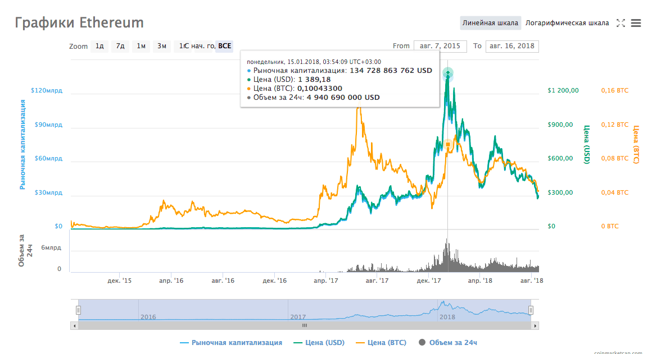Grab the right navigator range handle

tap(531, 310)
